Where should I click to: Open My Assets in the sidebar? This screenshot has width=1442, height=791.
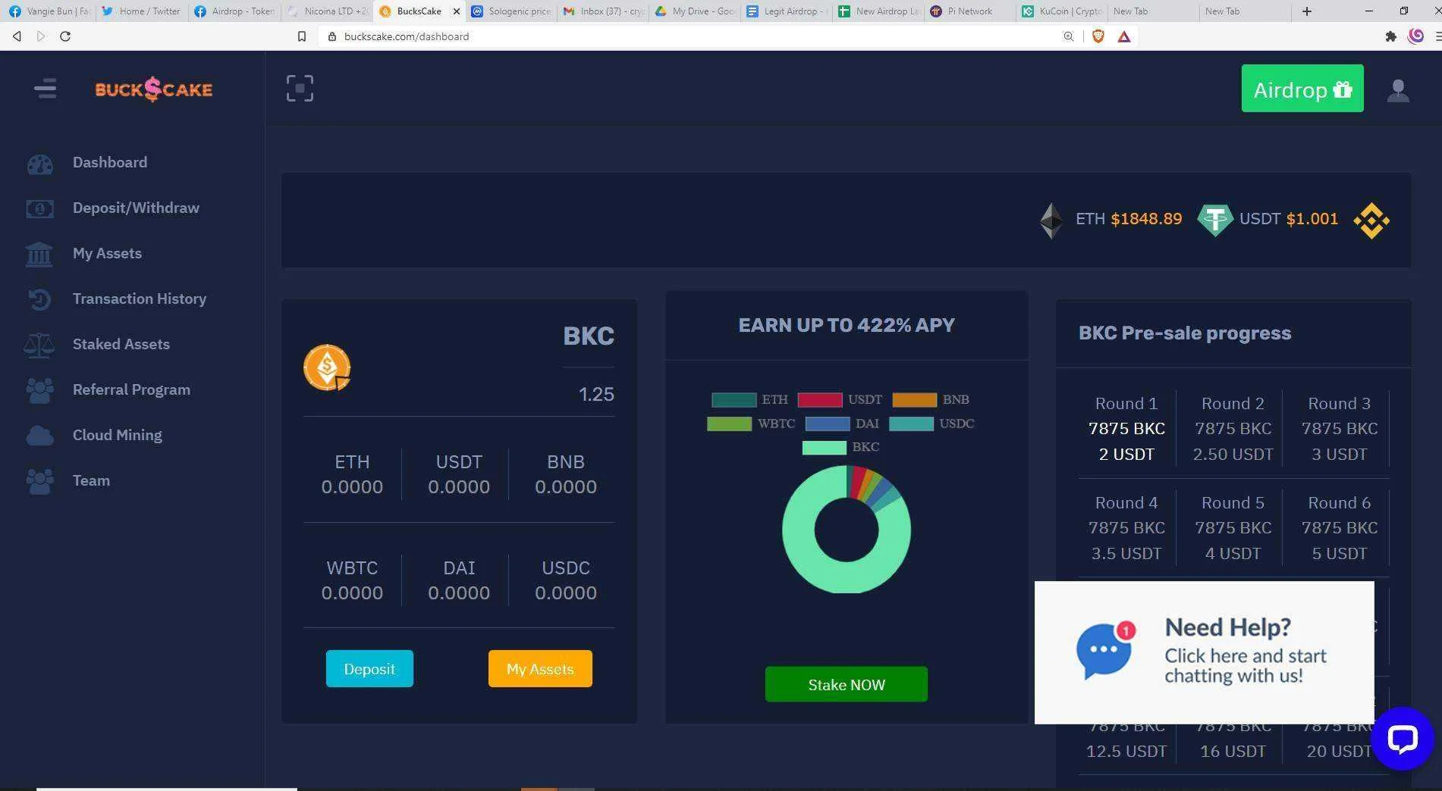coord(107,254)
